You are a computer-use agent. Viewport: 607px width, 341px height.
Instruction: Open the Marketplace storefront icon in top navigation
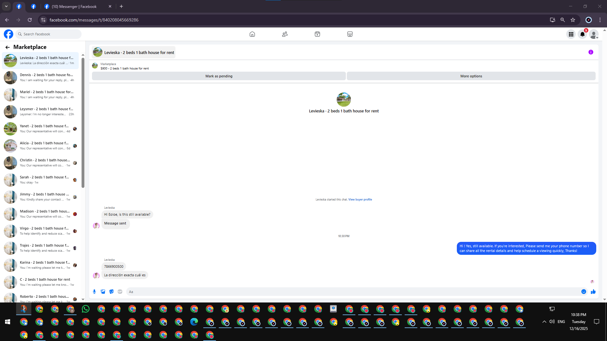(350, 34)
